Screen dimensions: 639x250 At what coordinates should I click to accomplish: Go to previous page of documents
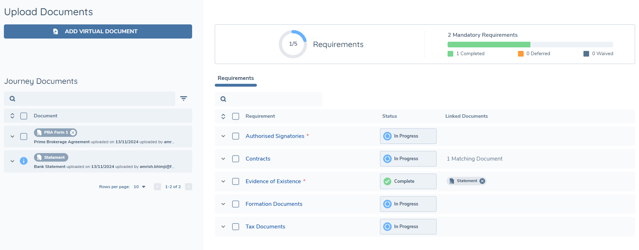pos(157,187)
